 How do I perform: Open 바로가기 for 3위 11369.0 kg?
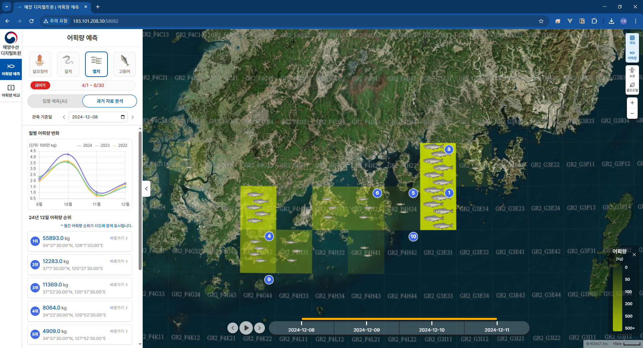119,285
